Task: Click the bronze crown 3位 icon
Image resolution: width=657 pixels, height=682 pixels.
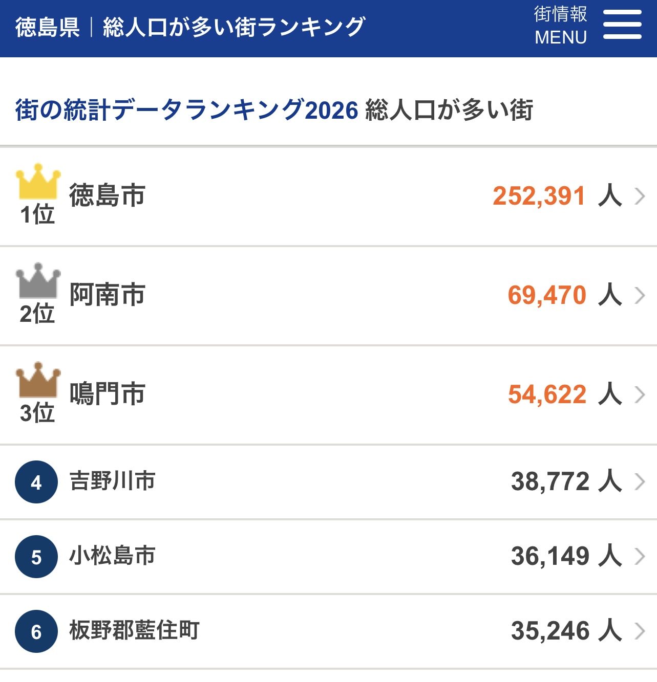Action: [38, 393]
